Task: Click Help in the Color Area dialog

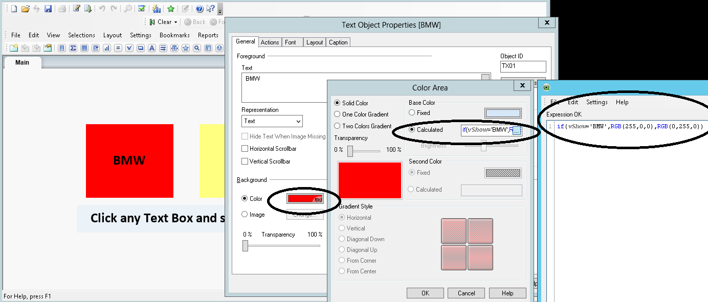Action: click(x=507, y=293)
